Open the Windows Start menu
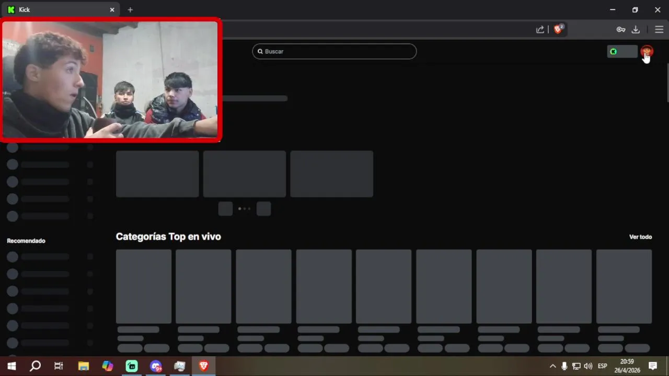This screenshot has height=376, width=669. pyautogui.click(x=11, y=366)
